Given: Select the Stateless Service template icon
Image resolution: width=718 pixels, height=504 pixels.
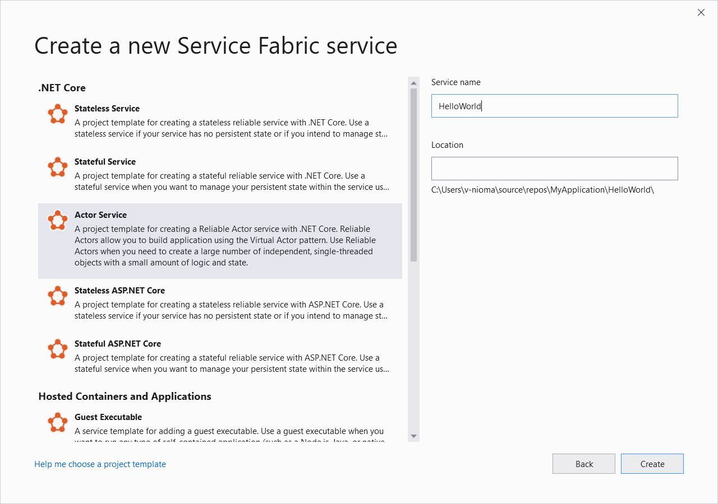Looking at the screenshot, I should [57, 114].
